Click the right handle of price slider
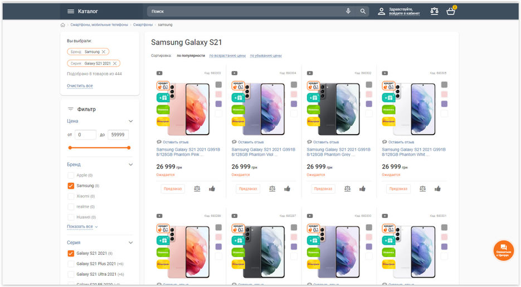Image resolution: width=521 pixels, height=287 pixels. point(129,147)
